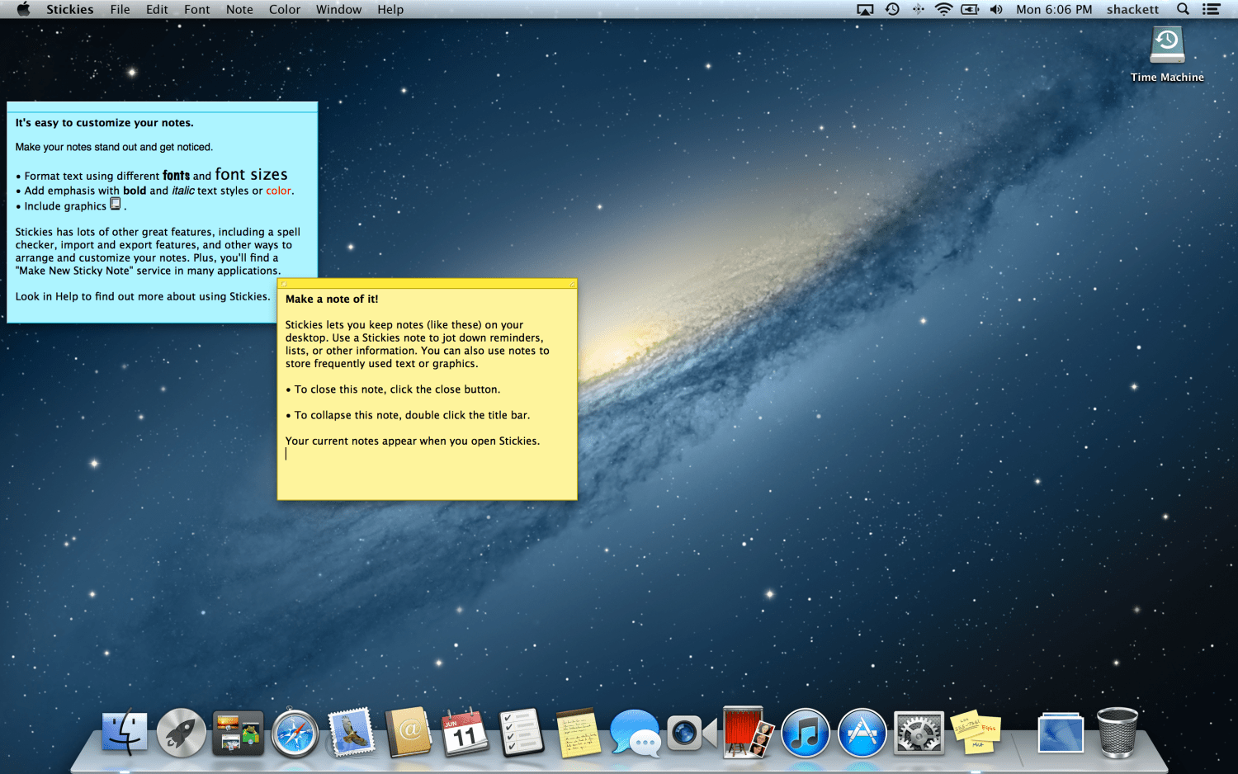The image size is (1238, 774).
Task: Click the Time Machine desktop drive icon
Action: [x=1167, y=45]
